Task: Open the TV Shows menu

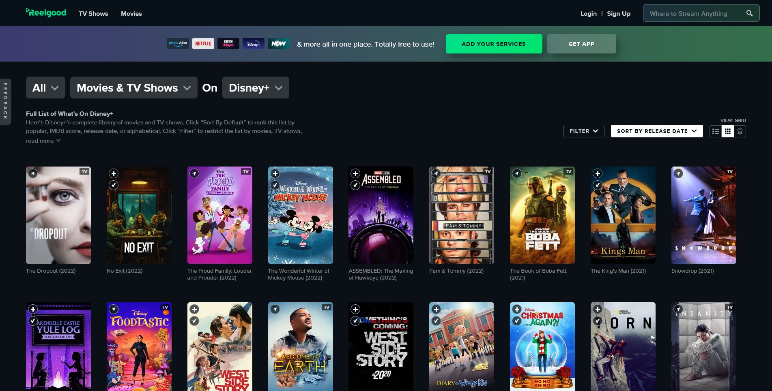Action: tap(93, 13)
